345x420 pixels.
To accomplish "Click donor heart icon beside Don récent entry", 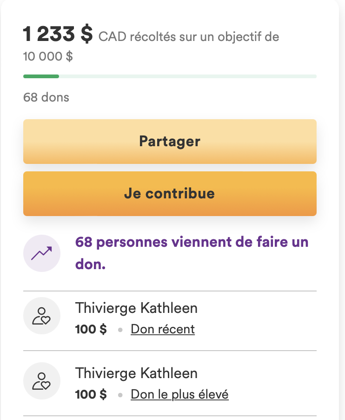I will [42, 316].
